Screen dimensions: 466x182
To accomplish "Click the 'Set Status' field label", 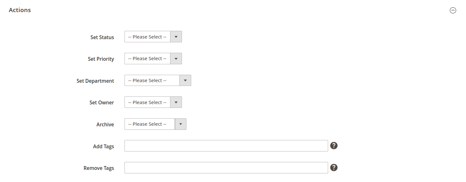I will 102,37.
